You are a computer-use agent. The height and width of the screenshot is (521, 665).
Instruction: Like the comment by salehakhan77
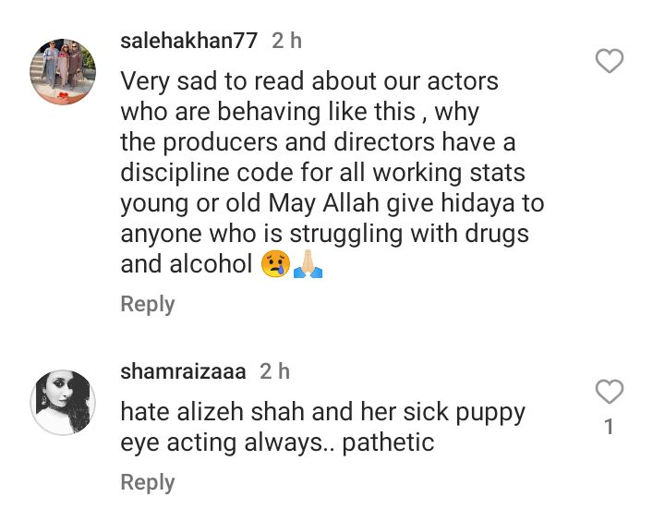610,61
